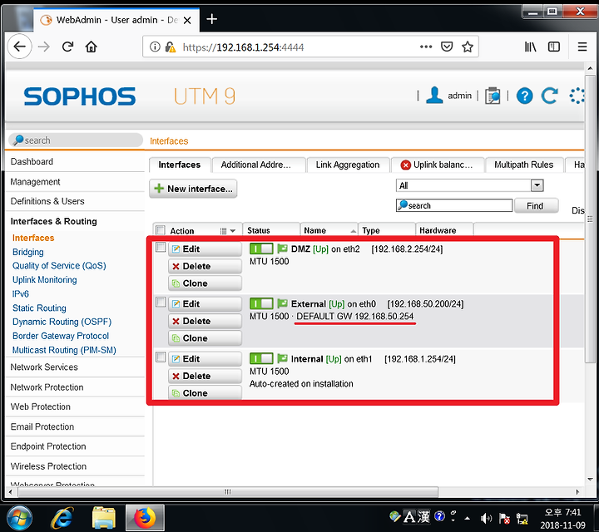Delete the External interface
Screen dimensions: 599x532
pos(205,322)
